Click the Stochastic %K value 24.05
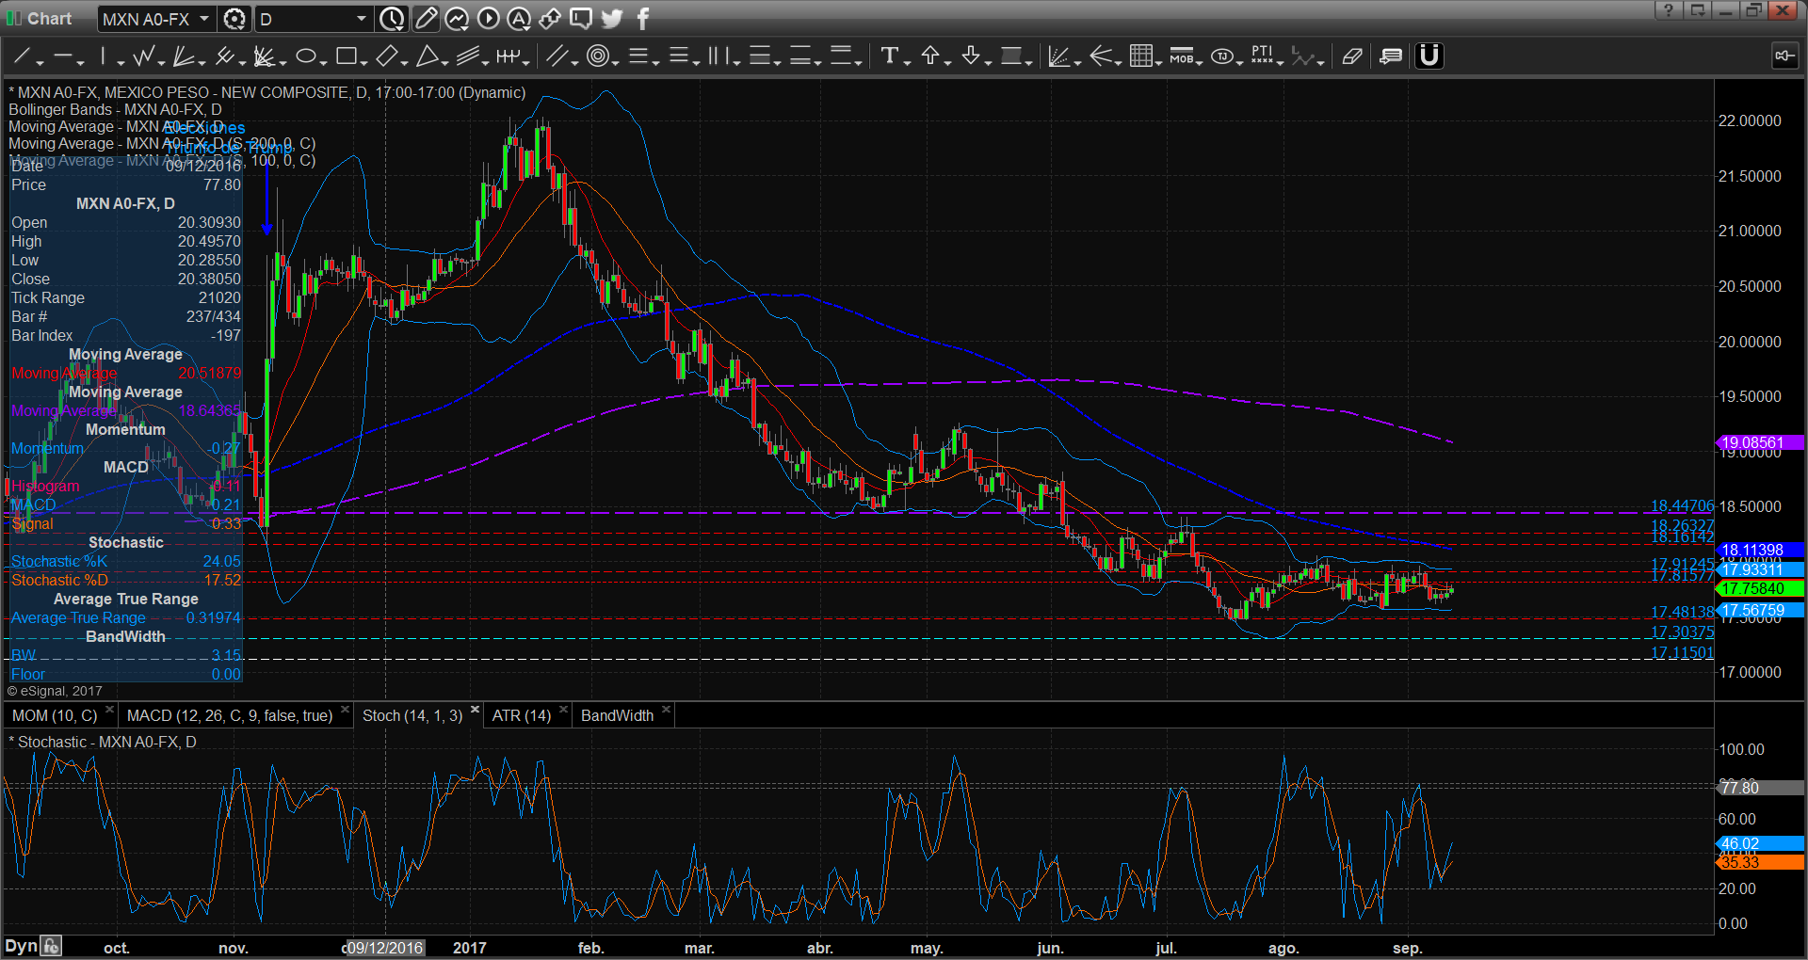 coord(222,561)
